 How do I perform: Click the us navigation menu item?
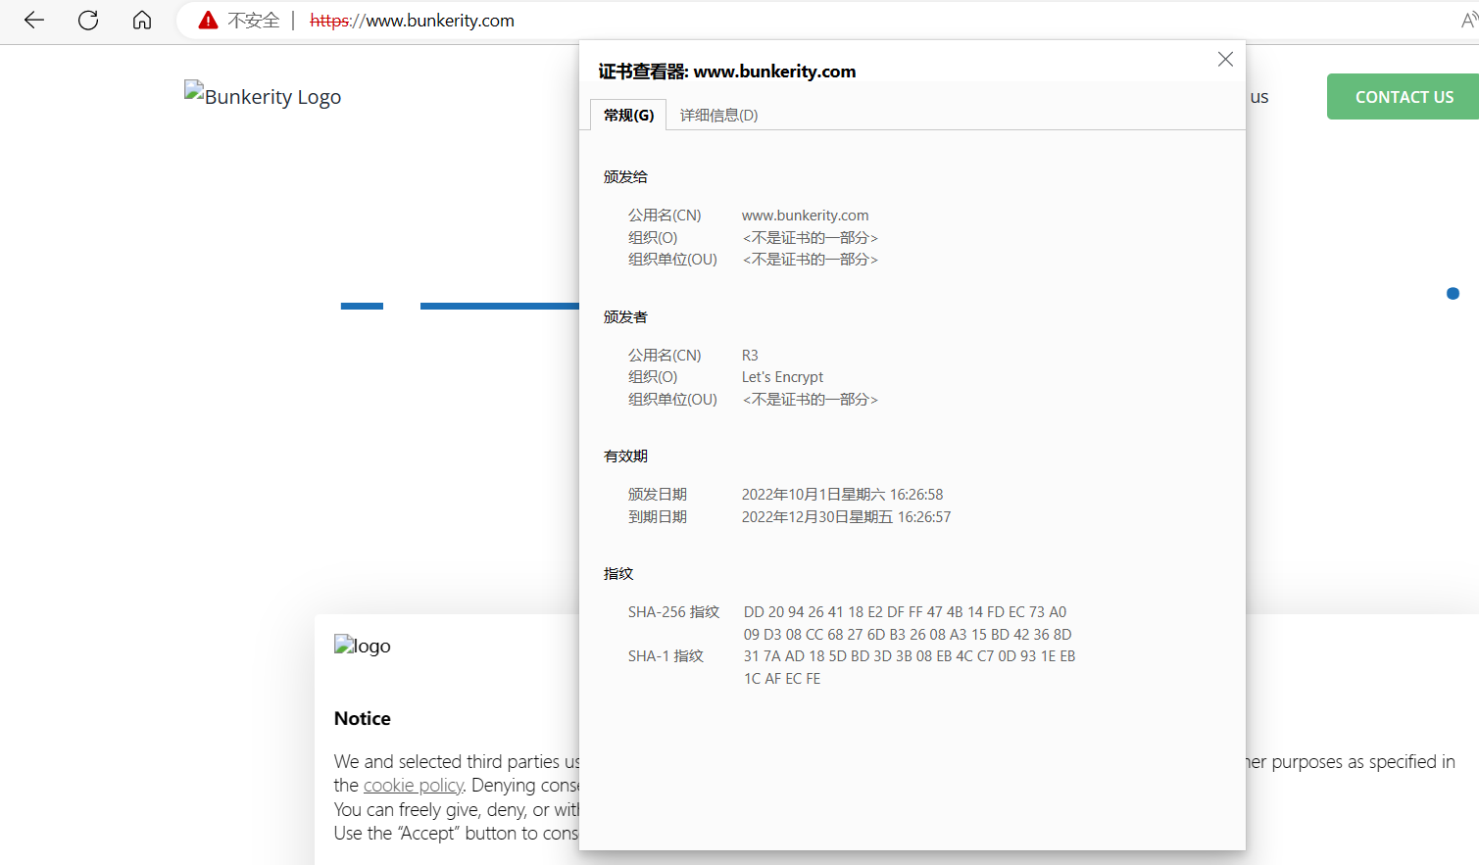click(1259, 96)
